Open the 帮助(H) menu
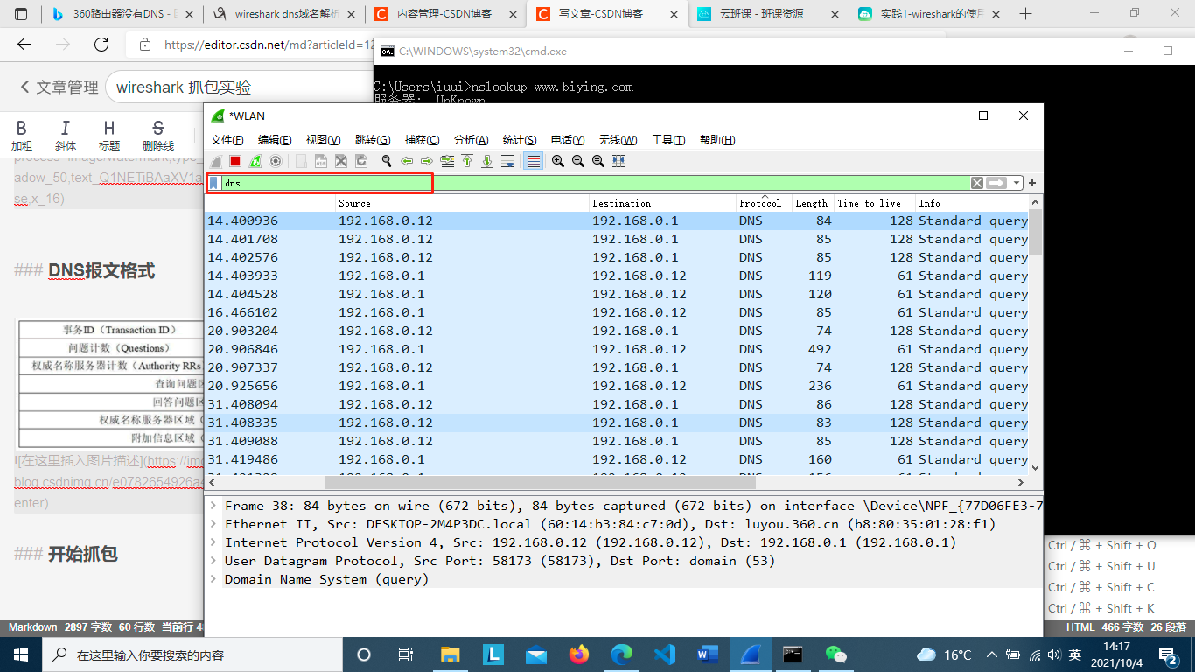 click(x=717, y=140)
